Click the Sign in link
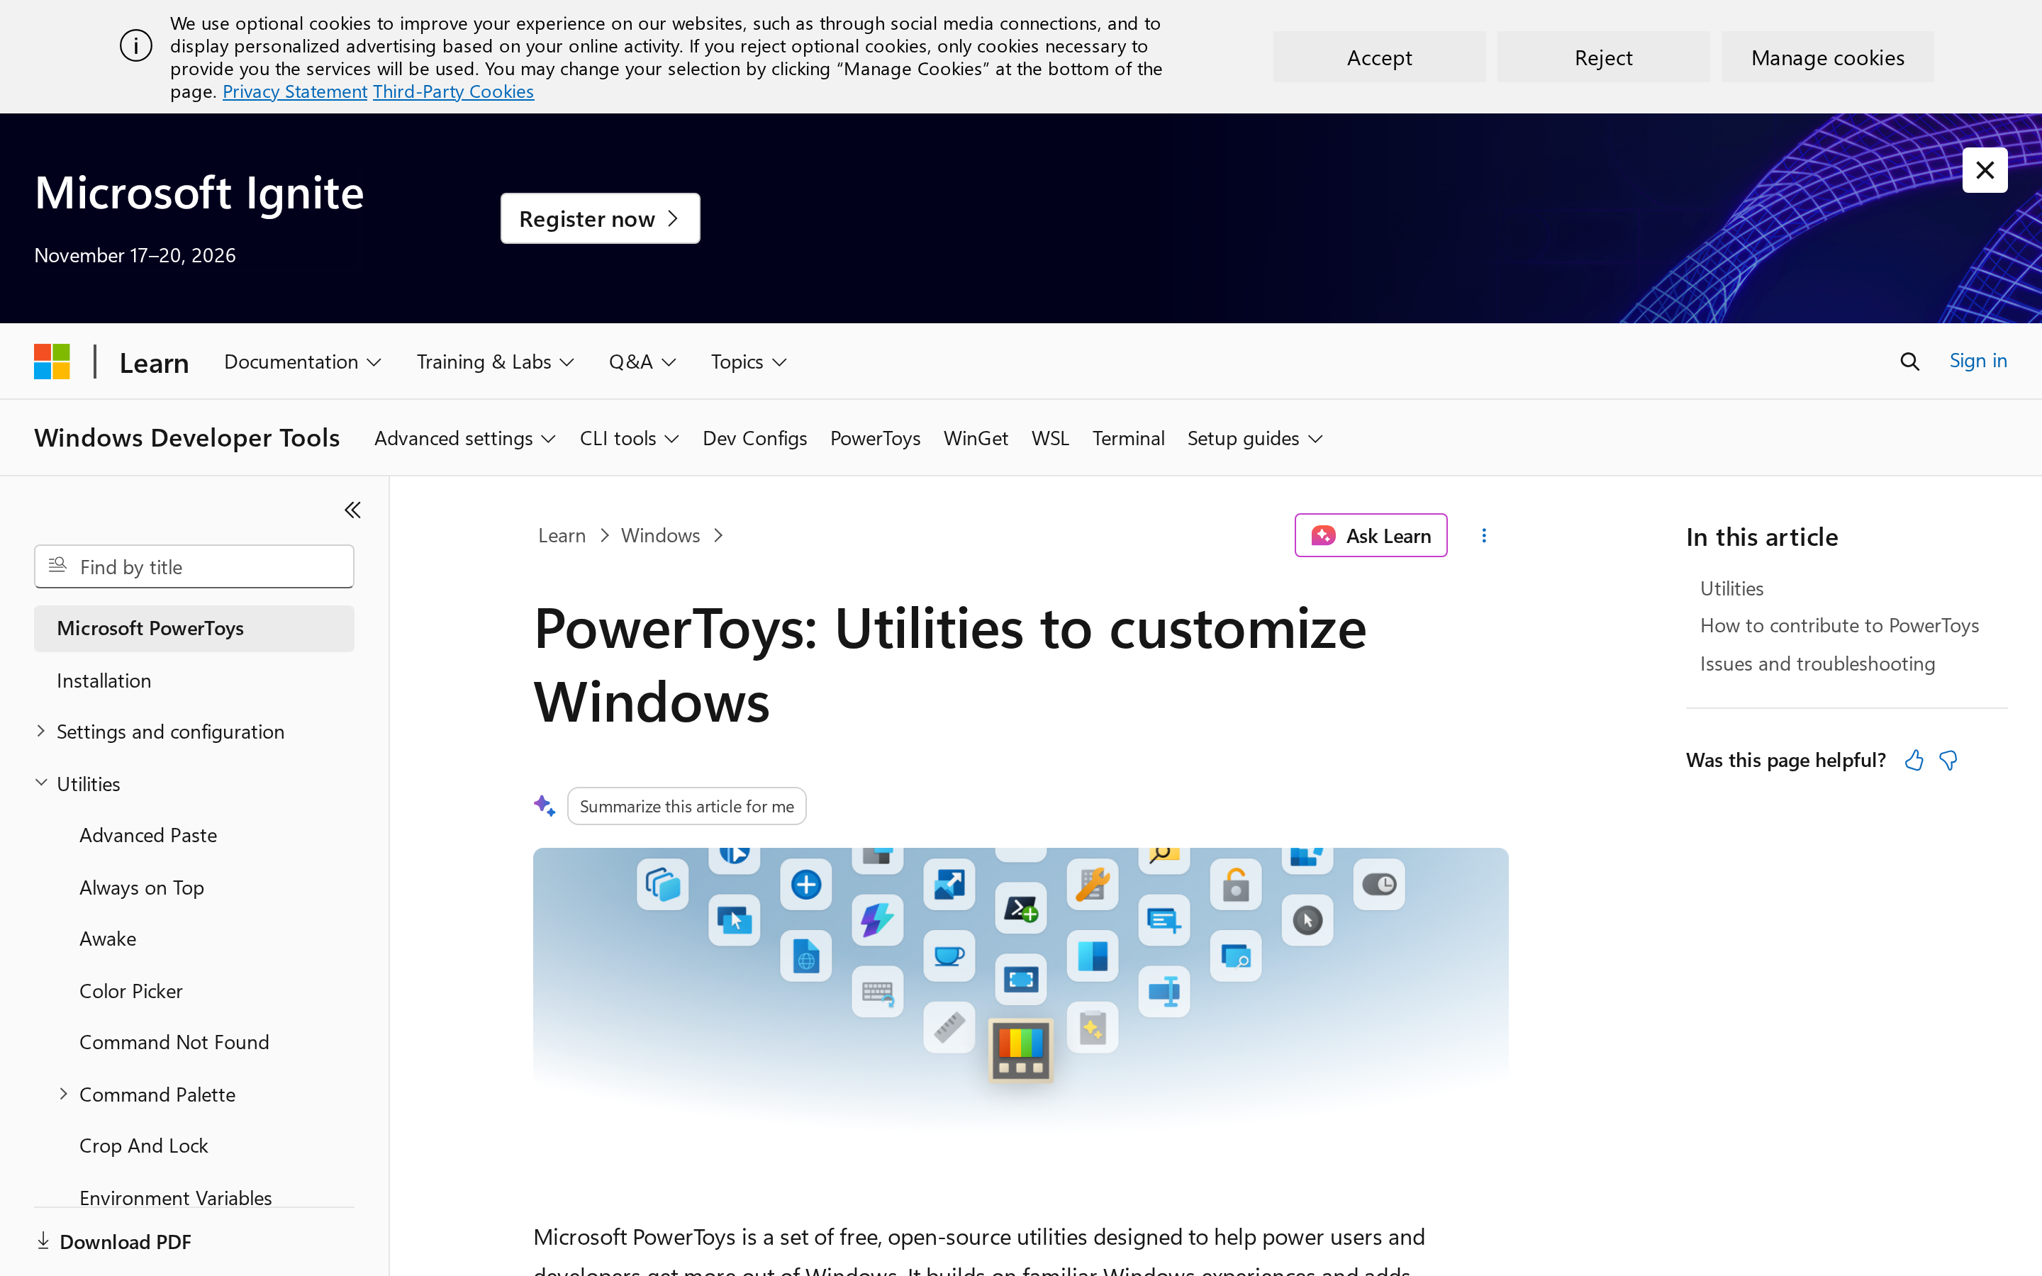Viewport: 2042px width, 1276px height. [1978, 360]
